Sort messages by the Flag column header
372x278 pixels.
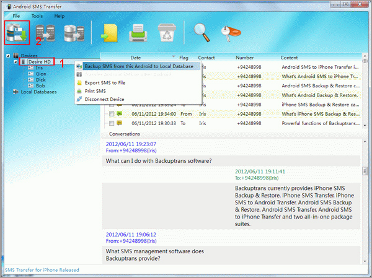pos(184,58)
